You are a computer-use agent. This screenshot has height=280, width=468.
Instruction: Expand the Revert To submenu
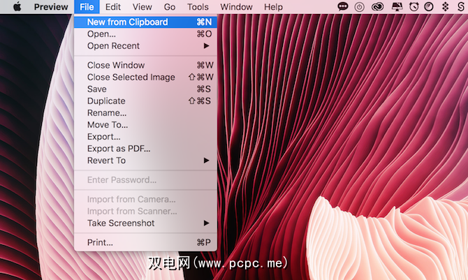[x=145, y=161]
